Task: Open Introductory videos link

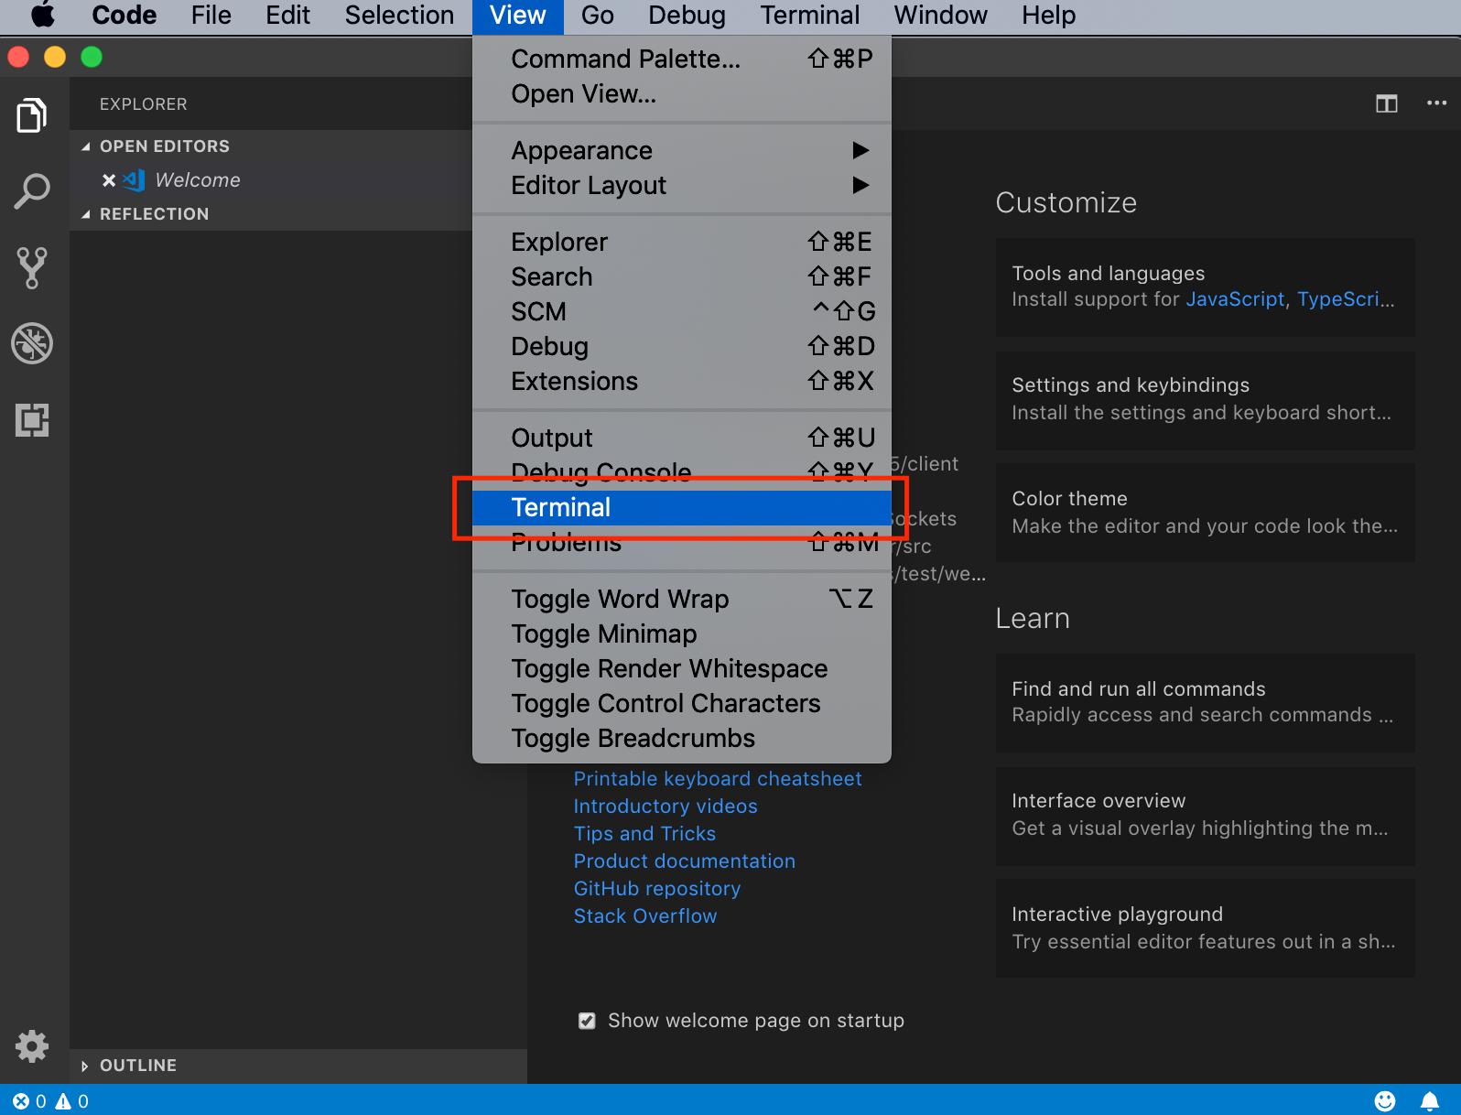Action: coord(666,806)
